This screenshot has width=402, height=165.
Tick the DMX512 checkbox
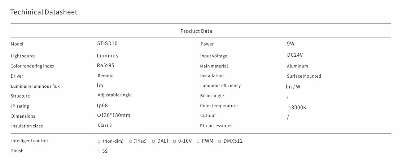coord(220,141)
